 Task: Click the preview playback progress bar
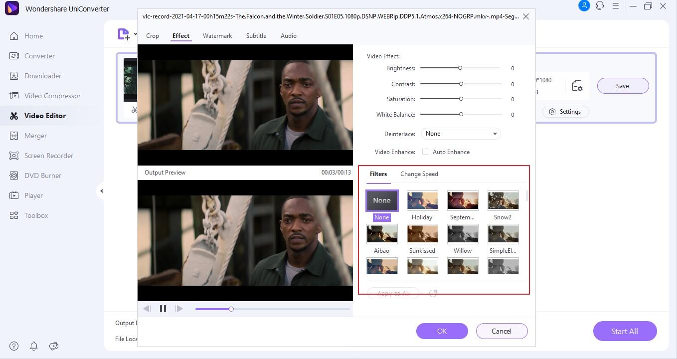click(273, 309)
